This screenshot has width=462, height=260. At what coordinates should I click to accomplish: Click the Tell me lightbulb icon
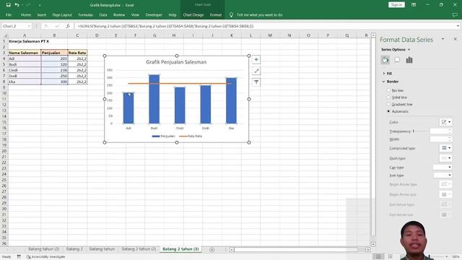coord(231,14)
